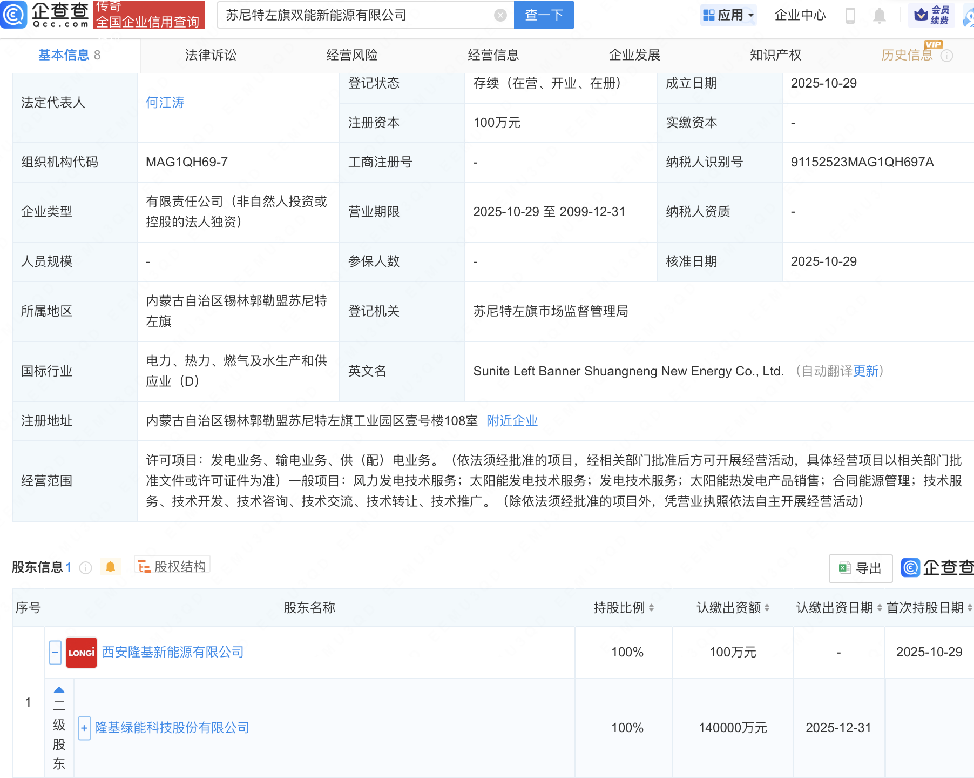Click the LONGi company logo thumbnail
974x778 pixels.
pos(82,653)
